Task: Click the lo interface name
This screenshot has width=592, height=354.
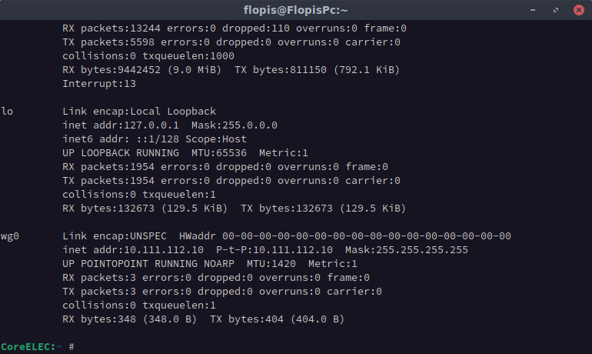Action: pyautogui.click(x=7, y=112)
